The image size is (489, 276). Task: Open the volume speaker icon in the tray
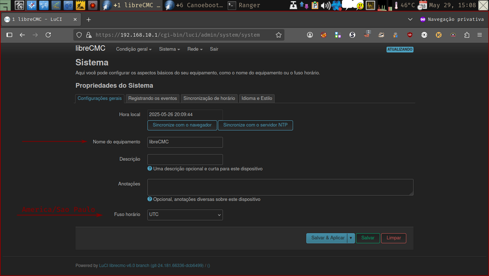[325, 5]
